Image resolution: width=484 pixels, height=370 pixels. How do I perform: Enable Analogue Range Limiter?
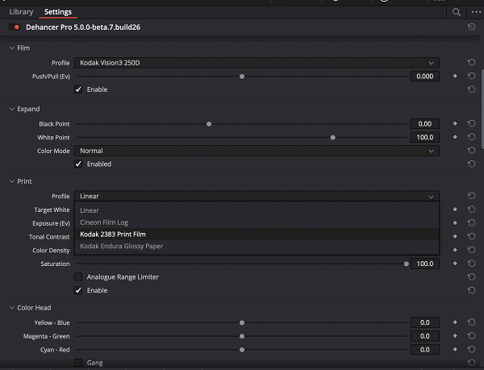pos(78,276)
